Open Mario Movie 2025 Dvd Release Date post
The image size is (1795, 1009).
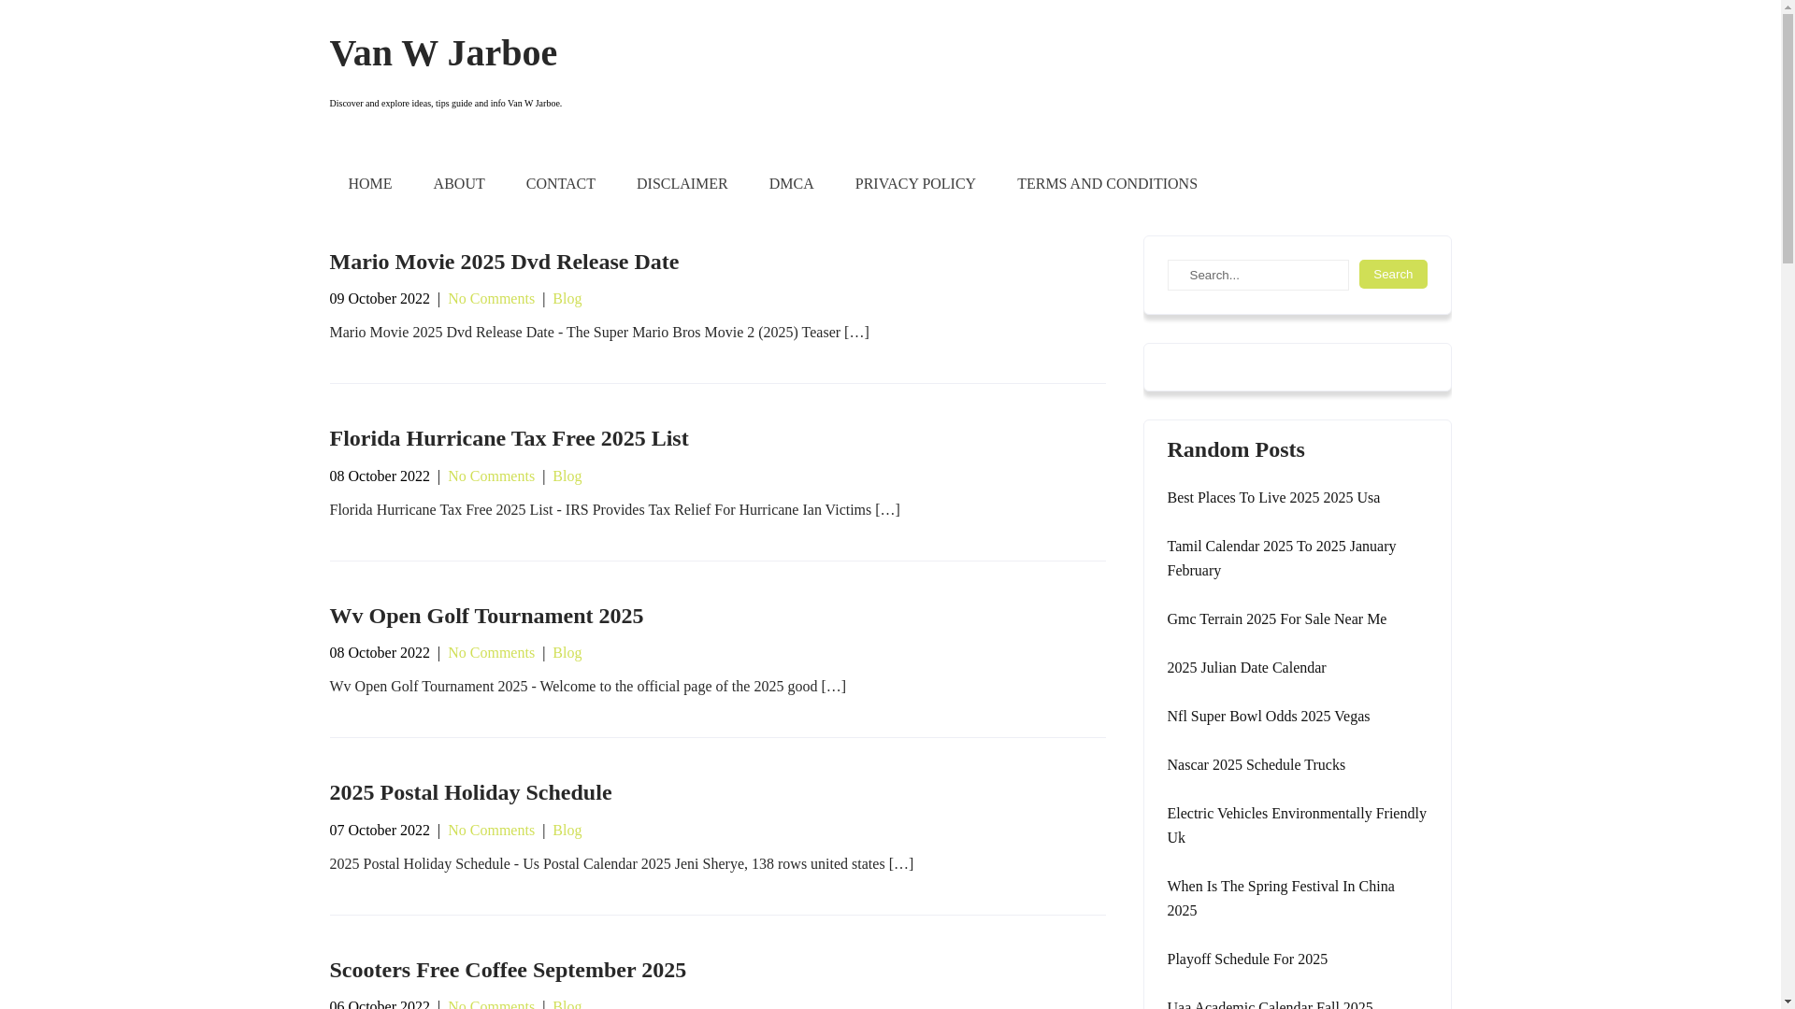coord(504,262)
